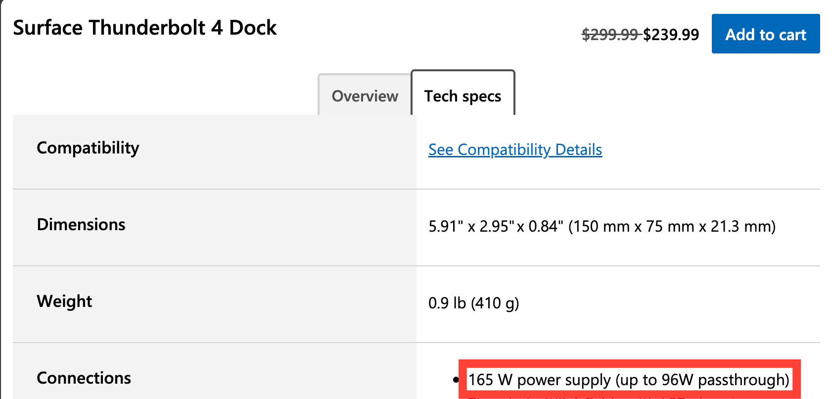The height and width of the screenshot is (399, 832).
Task: Click the 410 g weight in parentheses
Action: [495, 303]
